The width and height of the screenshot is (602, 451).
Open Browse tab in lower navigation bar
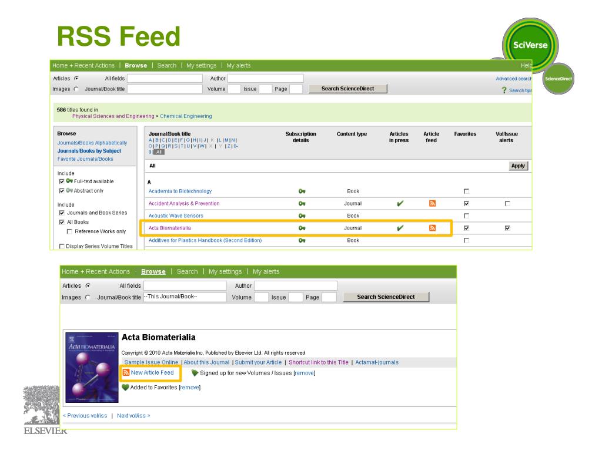tap(153, 271)
